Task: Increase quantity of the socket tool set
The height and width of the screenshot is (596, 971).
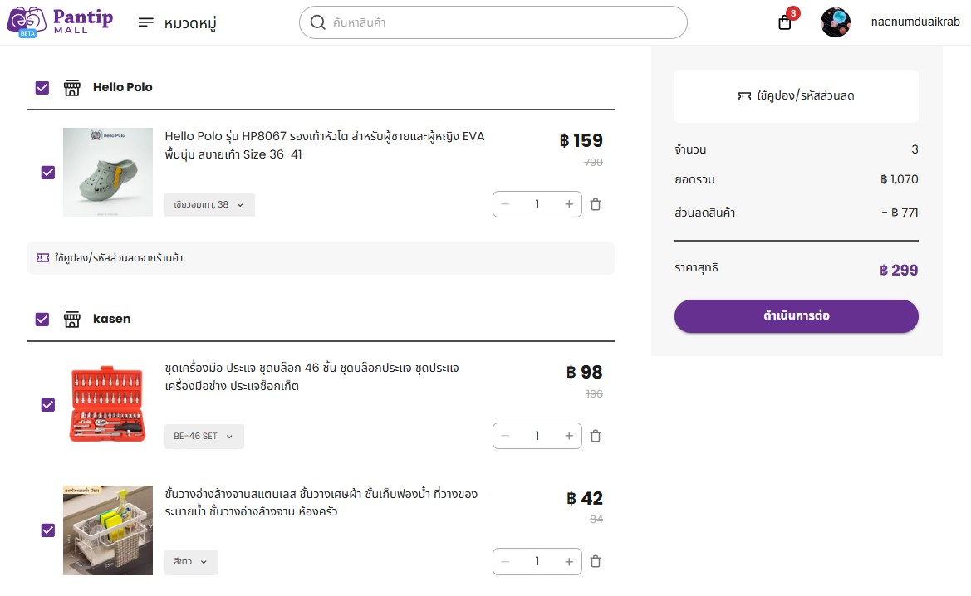Action: (x=568, y=436)
